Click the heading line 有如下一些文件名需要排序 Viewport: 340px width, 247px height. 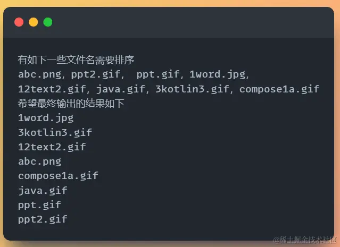coord(76,59)
